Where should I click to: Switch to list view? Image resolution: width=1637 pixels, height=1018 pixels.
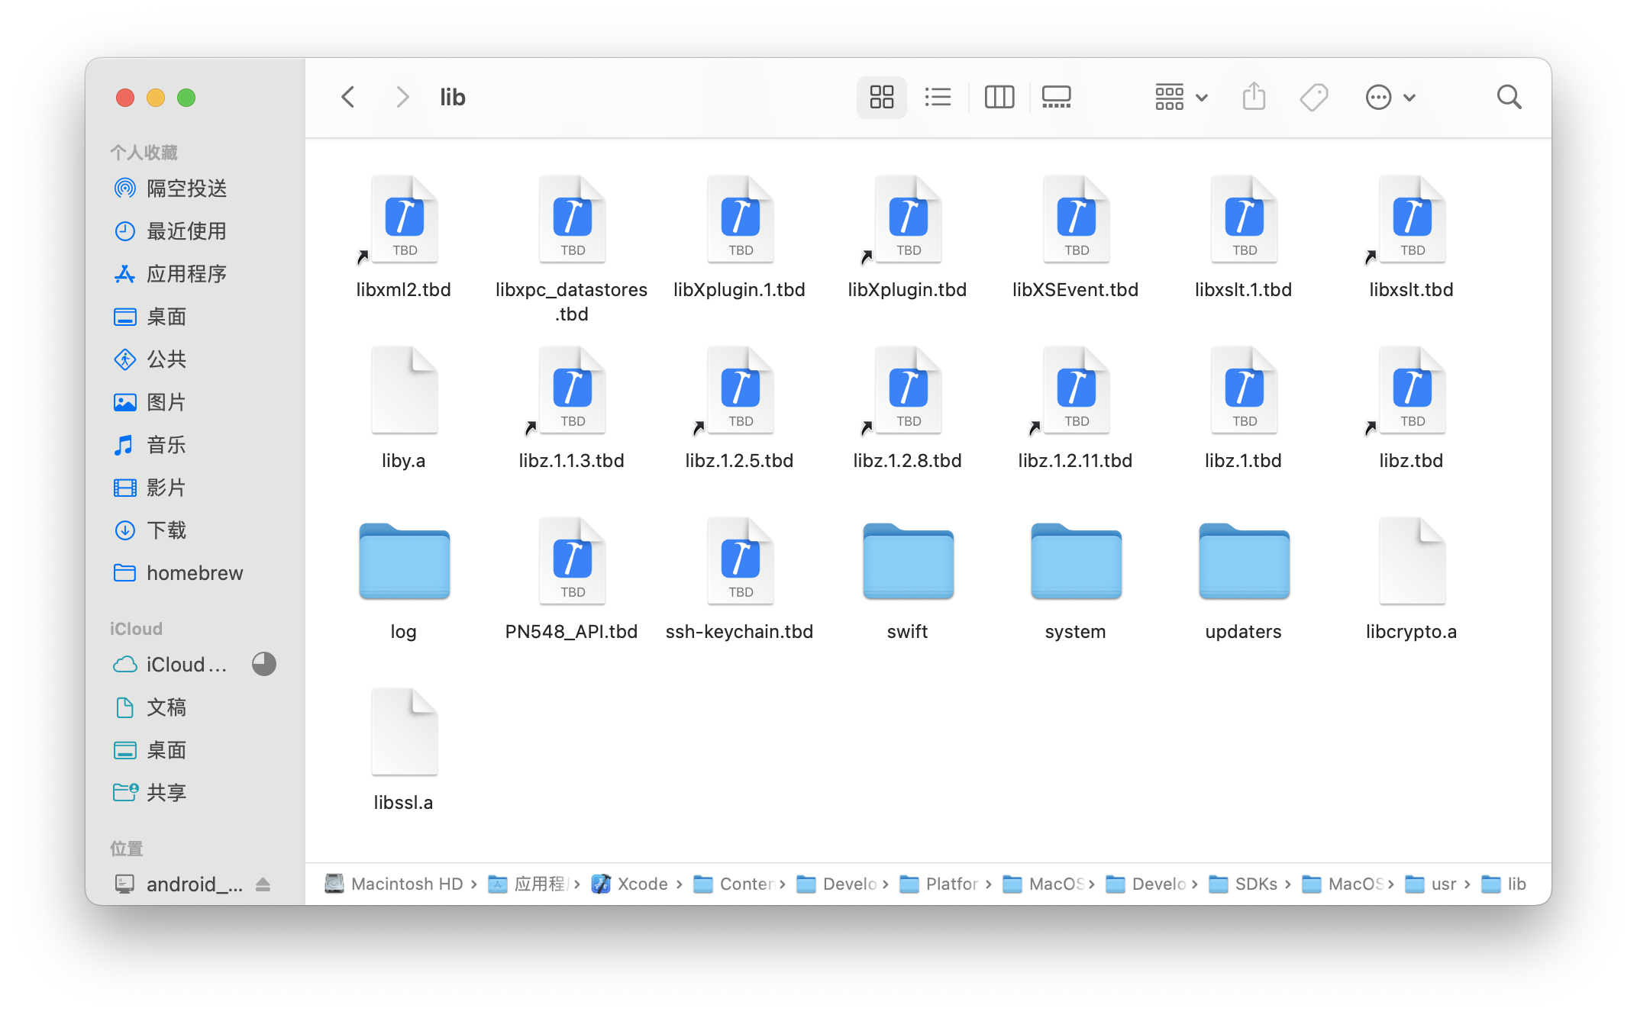pos(938,97)
